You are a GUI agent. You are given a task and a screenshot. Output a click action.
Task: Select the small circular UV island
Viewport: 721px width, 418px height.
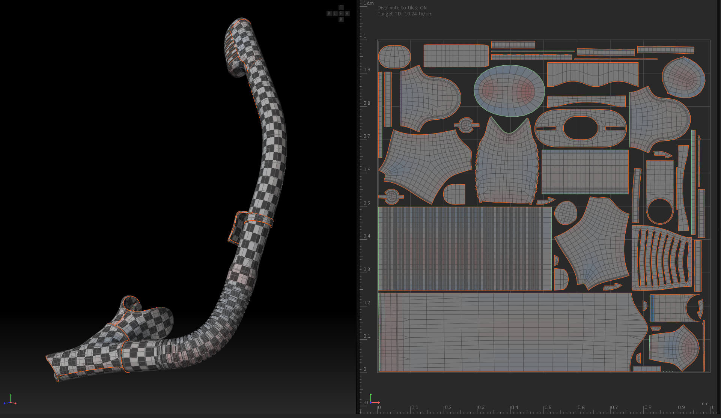coord(566,213)
